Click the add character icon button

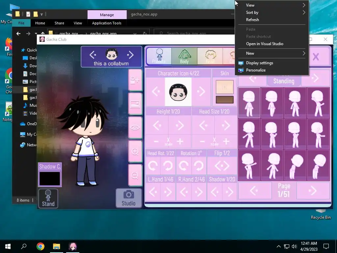(135, 80)
